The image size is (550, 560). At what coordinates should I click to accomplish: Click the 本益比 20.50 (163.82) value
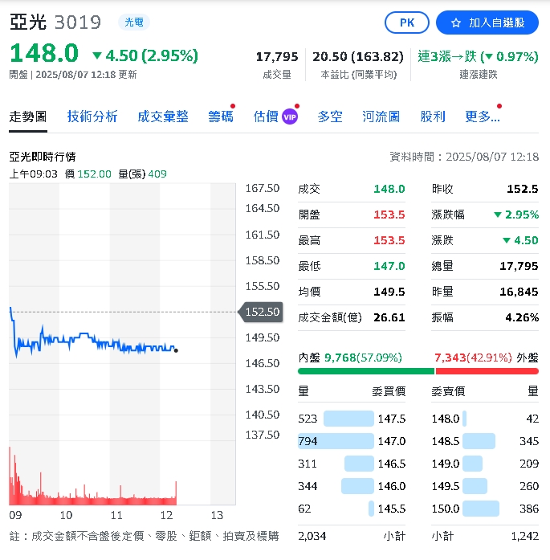pyautogui.click(x=358, y=57)
